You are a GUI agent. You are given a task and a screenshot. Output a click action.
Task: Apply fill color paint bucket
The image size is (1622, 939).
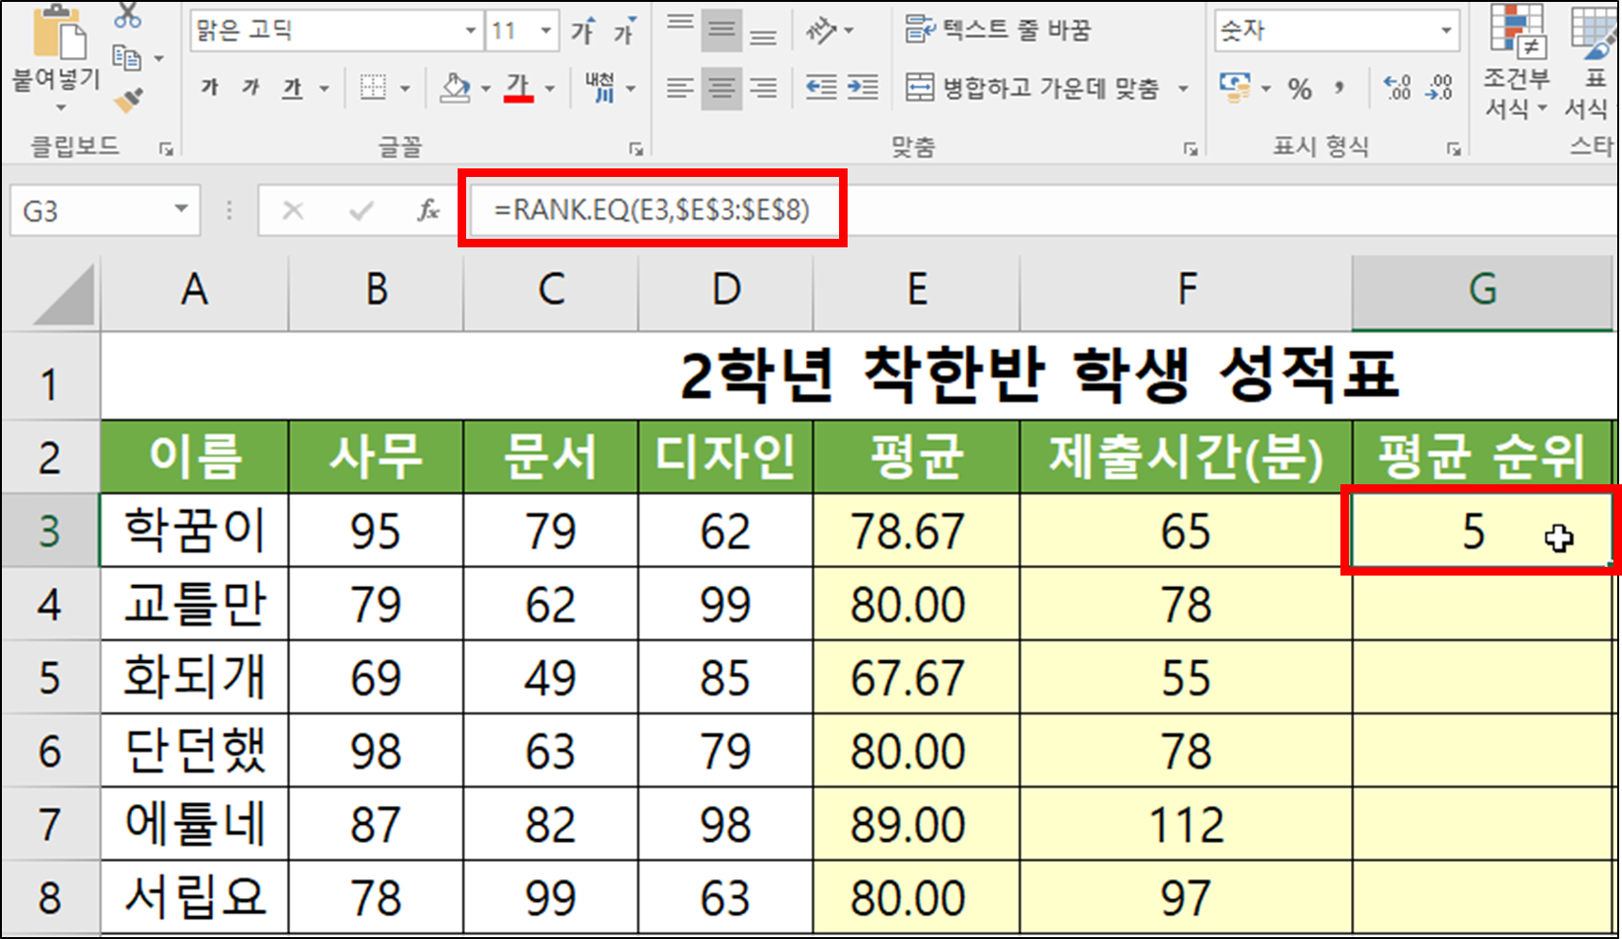tap(456, 88)
